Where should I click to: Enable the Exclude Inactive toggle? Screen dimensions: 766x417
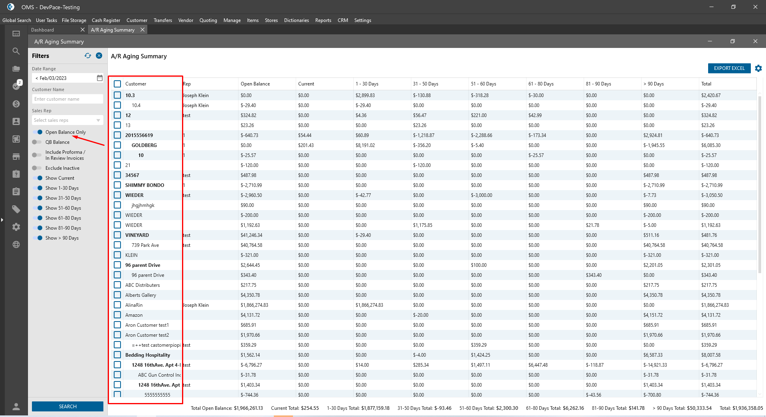click(x=38, y=168)
